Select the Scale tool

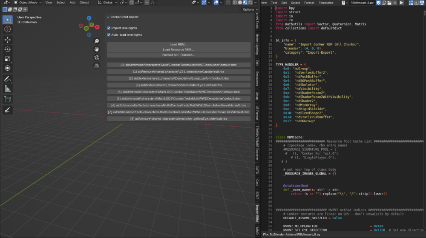[x=7, y=59]
